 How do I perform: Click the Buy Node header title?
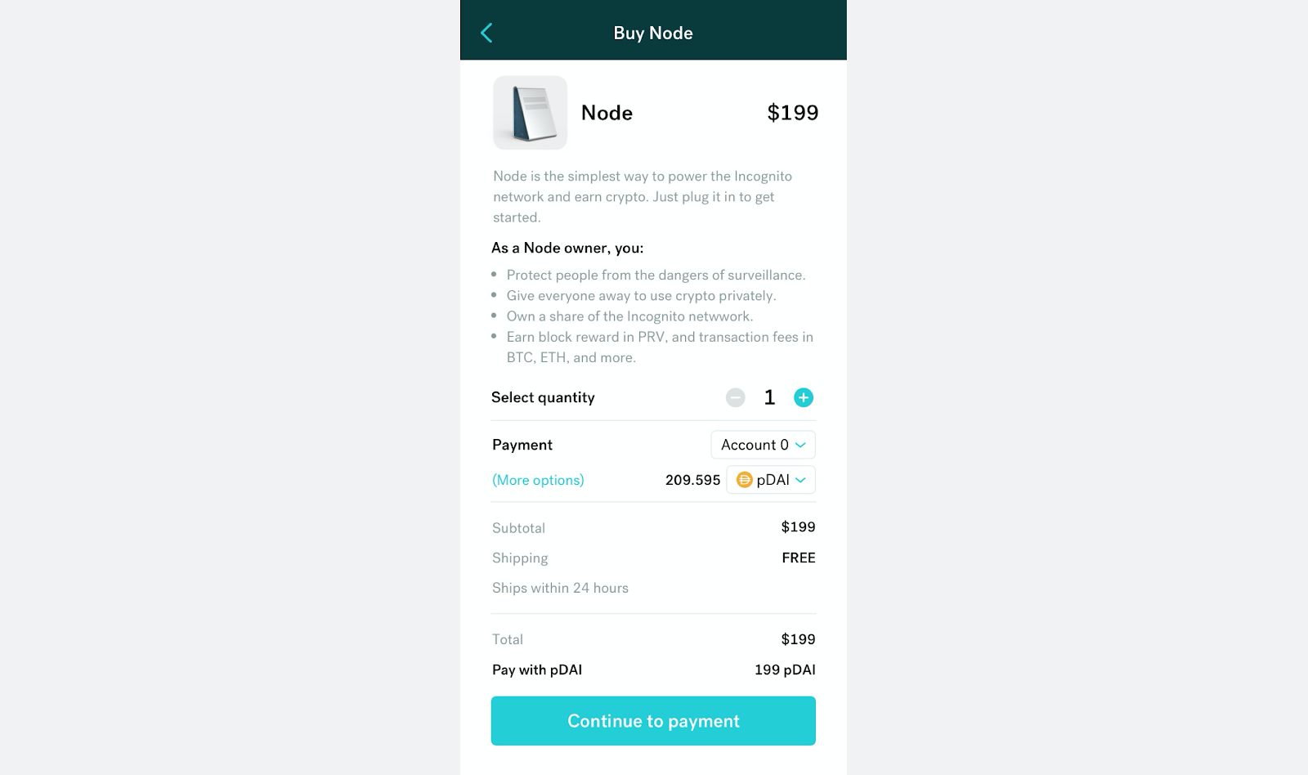653,33
